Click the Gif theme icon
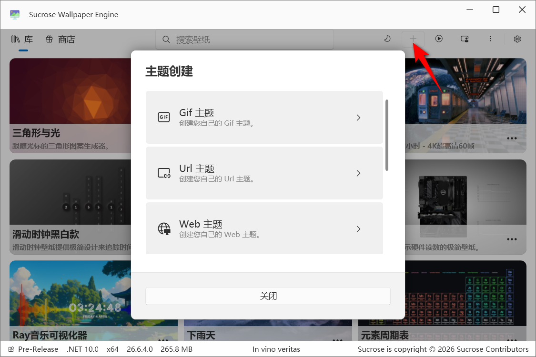 pyautogui.click(x=164, y=117)
